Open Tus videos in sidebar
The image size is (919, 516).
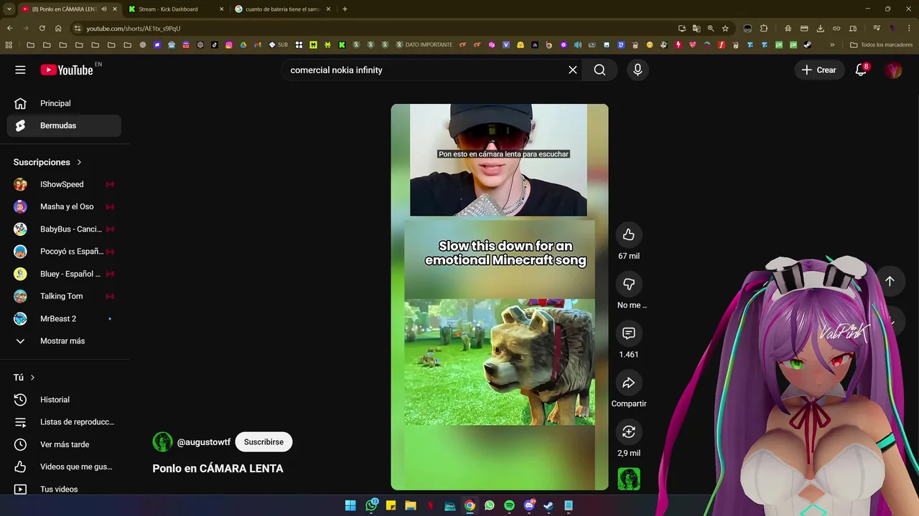click(65, 489)
